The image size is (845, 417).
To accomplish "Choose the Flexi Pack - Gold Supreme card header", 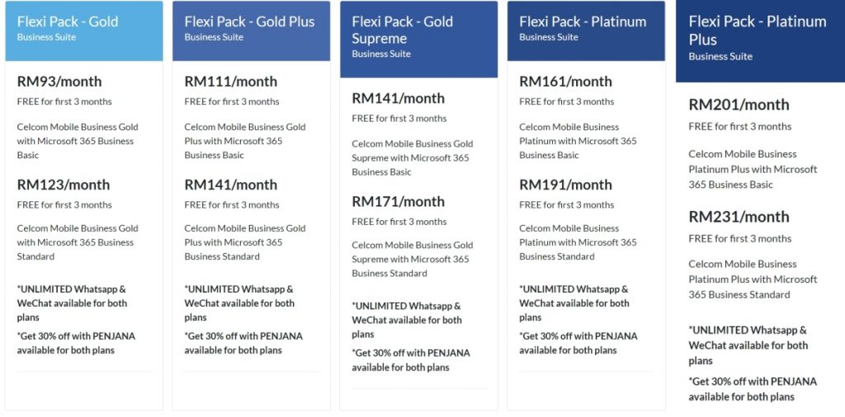I will [402, 30].
